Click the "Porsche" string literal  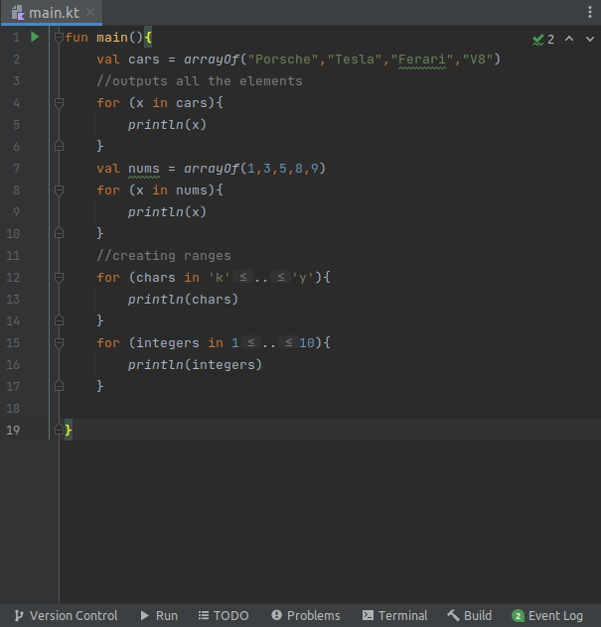pos(283,60)
